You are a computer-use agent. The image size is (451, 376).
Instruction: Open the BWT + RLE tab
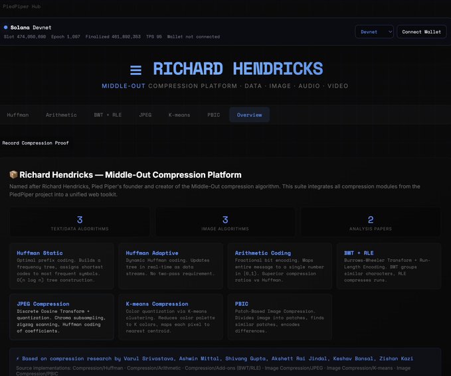click(x=108, y=115)
